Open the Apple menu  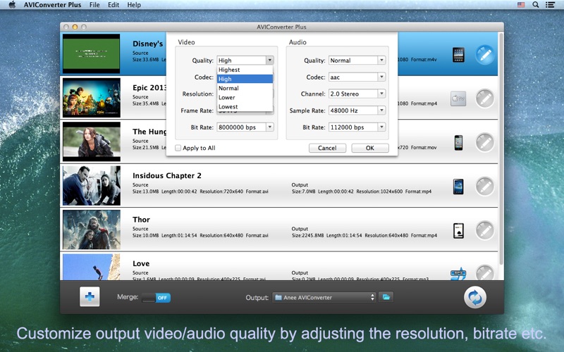click(12, 5)
